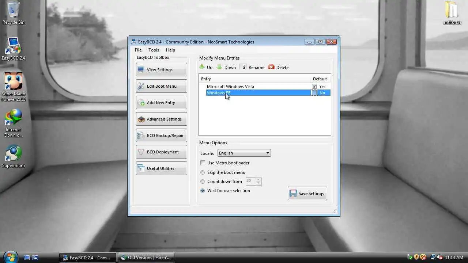The image size is (468, 263).
Task: Increase the countdown value with the up stepper
Action: tap(258, 179)
